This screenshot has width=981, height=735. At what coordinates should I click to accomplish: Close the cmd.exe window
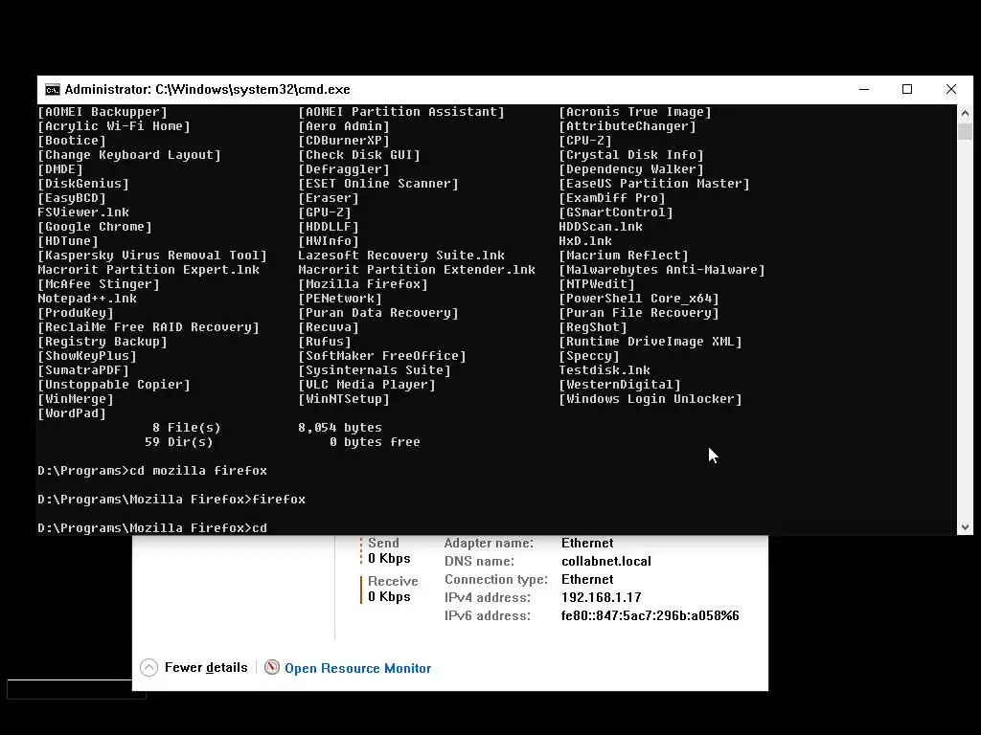(x=951, y=89)
